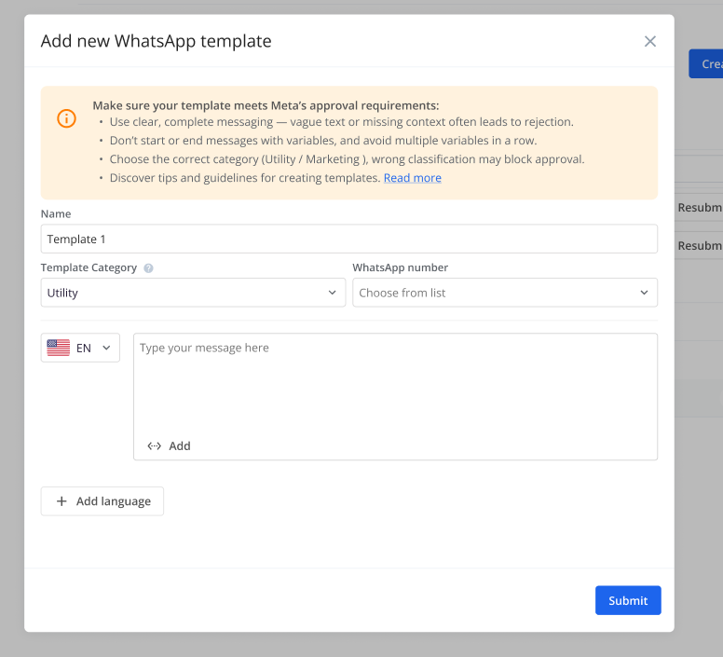Click the upper Resubmit entry behind the dialog
Image resolution: width=723 pixels, height=657 pixels.
point(699,207)
